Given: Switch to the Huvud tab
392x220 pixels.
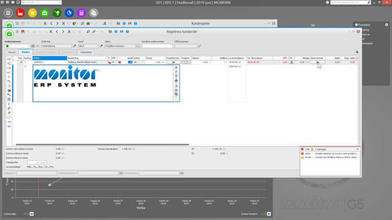Looking at the screenshot, I should pos(12,52).
